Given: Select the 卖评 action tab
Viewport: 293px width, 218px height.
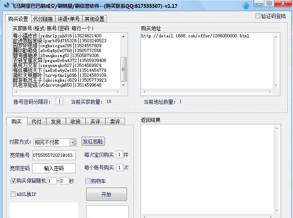Looking at the screenshot, I should pos(115,122).
